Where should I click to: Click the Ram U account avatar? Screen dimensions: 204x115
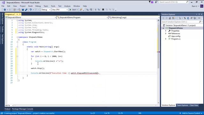pos(202,6)
